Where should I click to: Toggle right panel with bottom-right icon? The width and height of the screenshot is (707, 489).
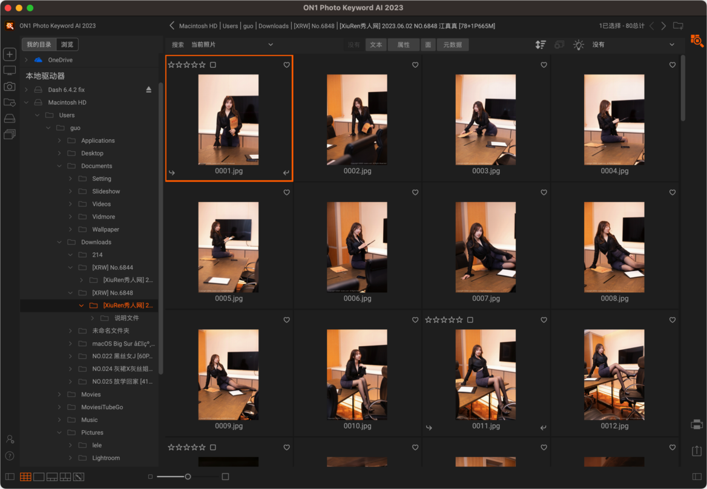(697, 477)
